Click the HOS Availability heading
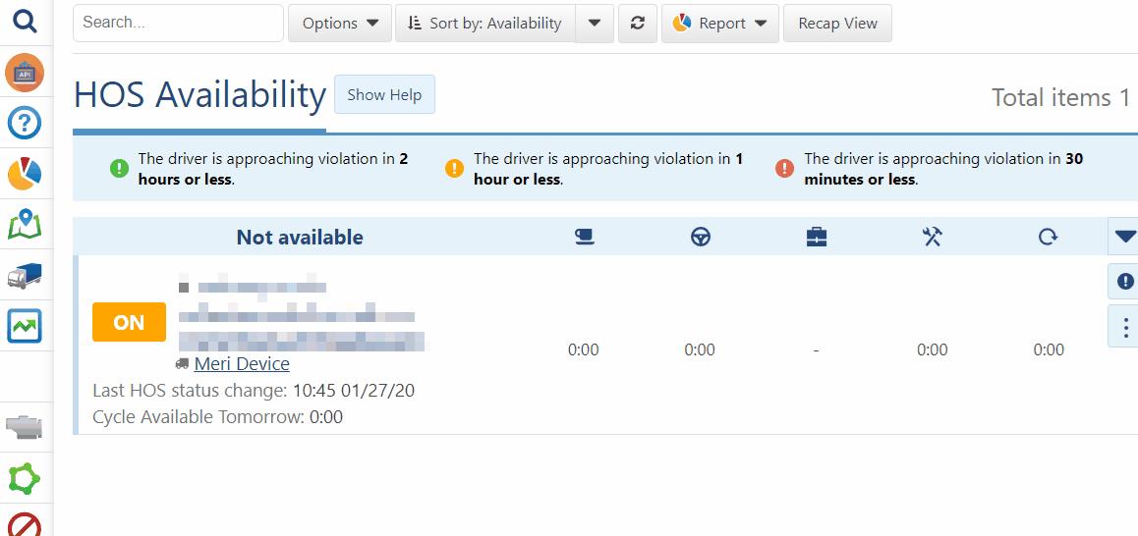This screenshot has height=536, width=1138. (200, 95)
